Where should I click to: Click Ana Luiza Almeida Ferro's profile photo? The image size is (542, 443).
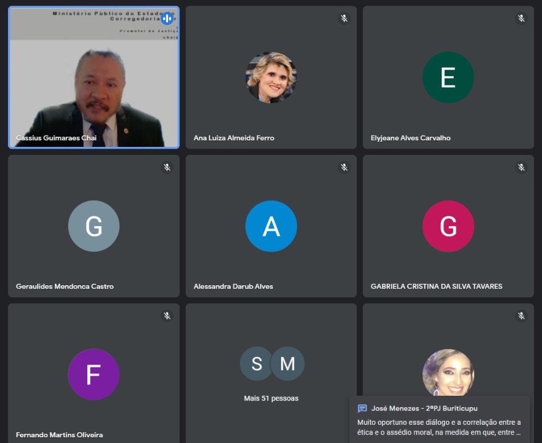[x=271, y=77]
